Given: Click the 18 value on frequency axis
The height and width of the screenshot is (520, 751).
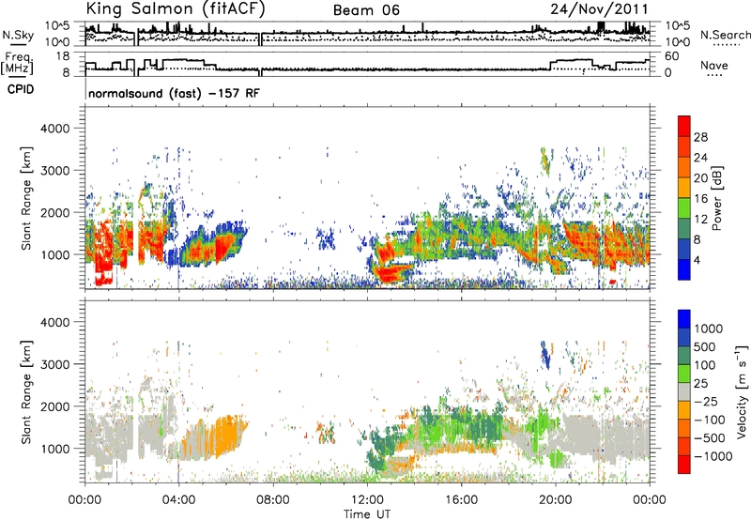Looking at the screenshot, I should click(63, 56).
